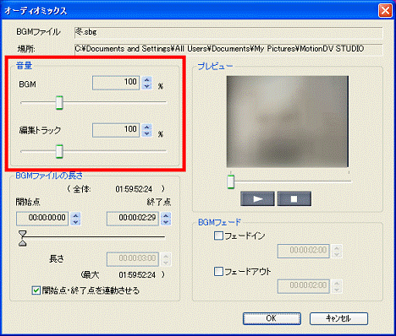
Task: Decrease BGM volume with down arrow
Action: (x=147, y=86)
